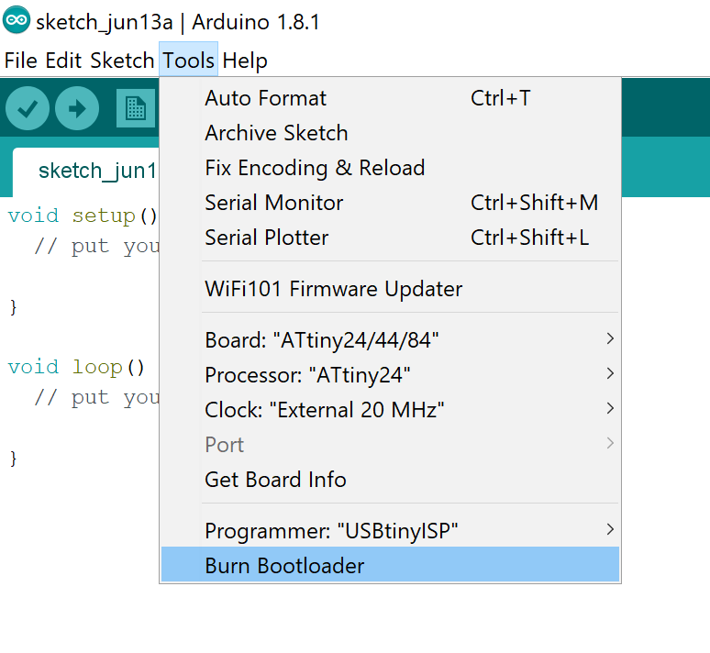710x653 pixels.
Task: Click the Verify checkmark toolbar icon
Action: (28, 109)
